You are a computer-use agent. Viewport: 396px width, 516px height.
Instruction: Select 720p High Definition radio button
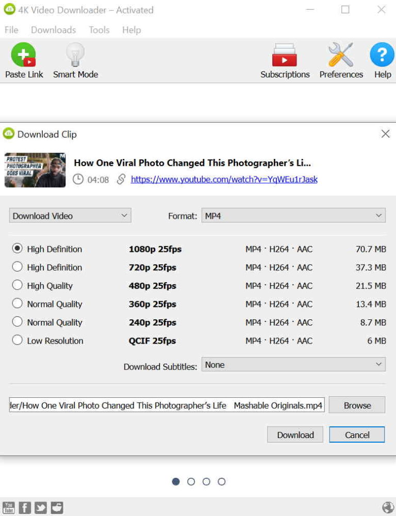[17, 267]
